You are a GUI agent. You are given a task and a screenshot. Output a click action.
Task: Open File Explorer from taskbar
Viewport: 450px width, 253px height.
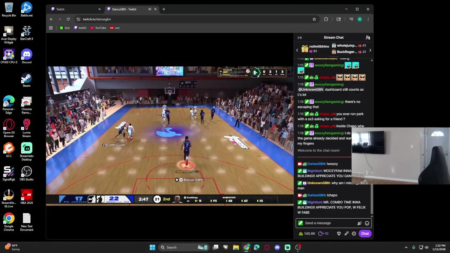[x=236, y=247]
